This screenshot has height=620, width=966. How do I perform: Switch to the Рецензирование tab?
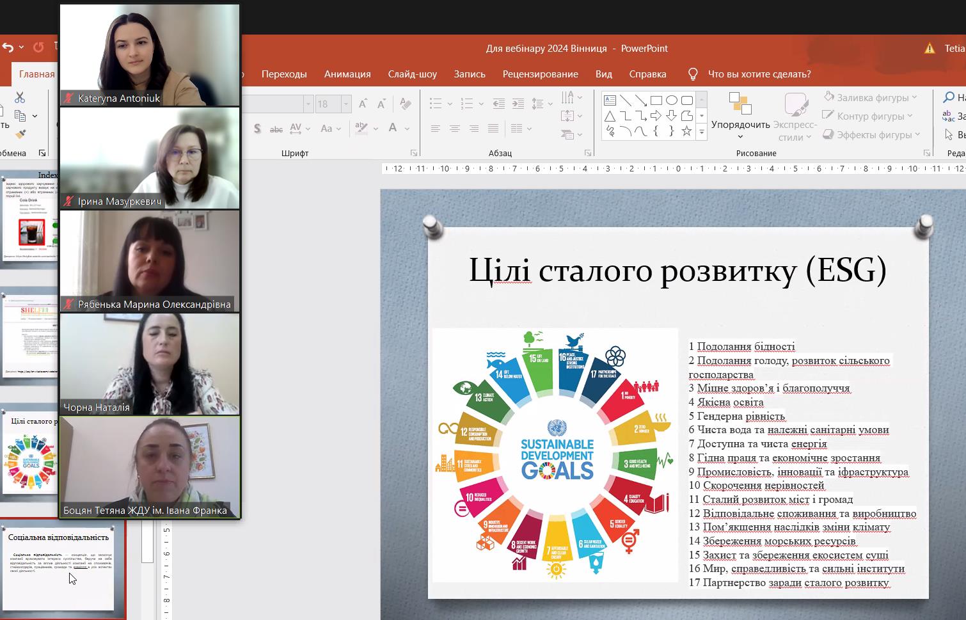point(540,74)
